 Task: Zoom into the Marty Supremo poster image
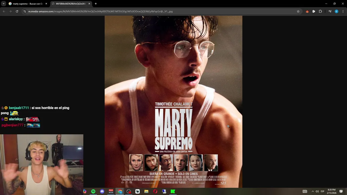pyautogui.click(x=173, y=102)
